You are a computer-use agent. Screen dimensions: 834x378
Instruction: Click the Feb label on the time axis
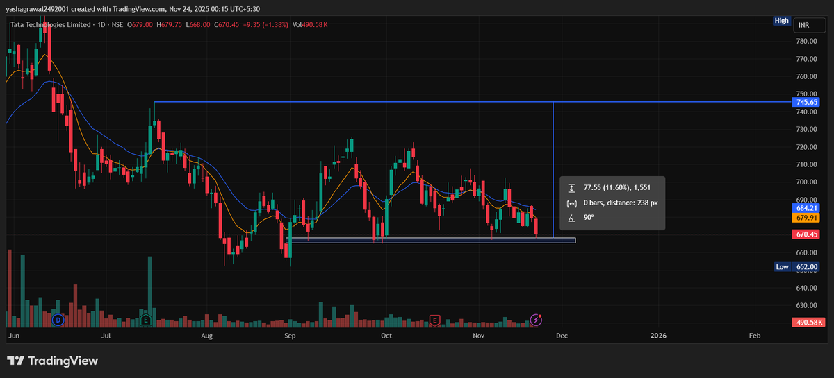pyautogui.click(x=755, y=336)
